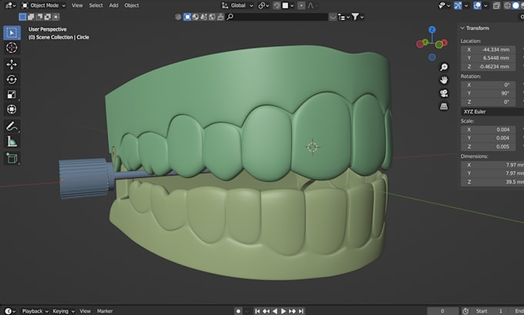Screen dimensions: 524x315
Task: Open the Keying menu
Action: tap(63, 311)
